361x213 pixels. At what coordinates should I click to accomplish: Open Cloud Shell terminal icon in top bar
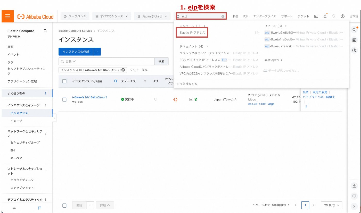(316, 16)
